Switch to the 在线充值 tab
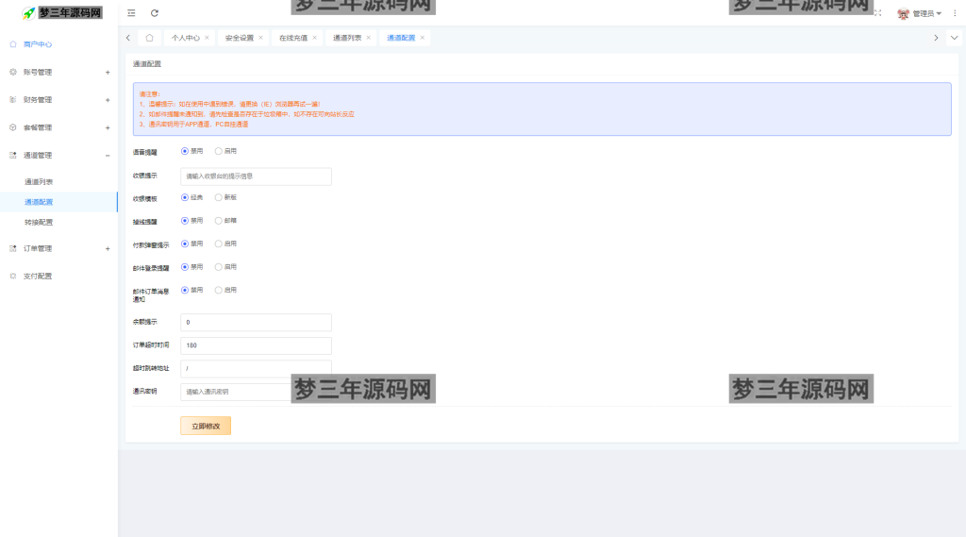The height and width of the screenshot is (537, 966). [293, 39]
